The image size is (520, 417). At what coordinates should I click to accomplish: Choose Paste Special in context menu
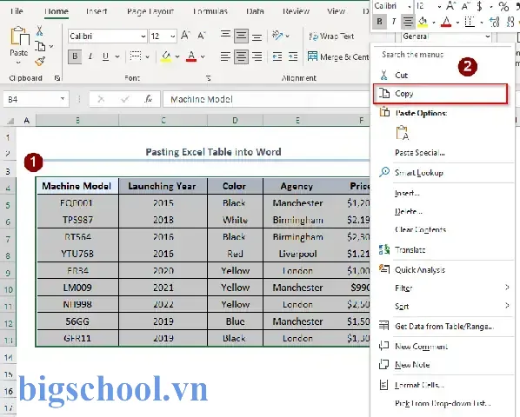(419, 152)
